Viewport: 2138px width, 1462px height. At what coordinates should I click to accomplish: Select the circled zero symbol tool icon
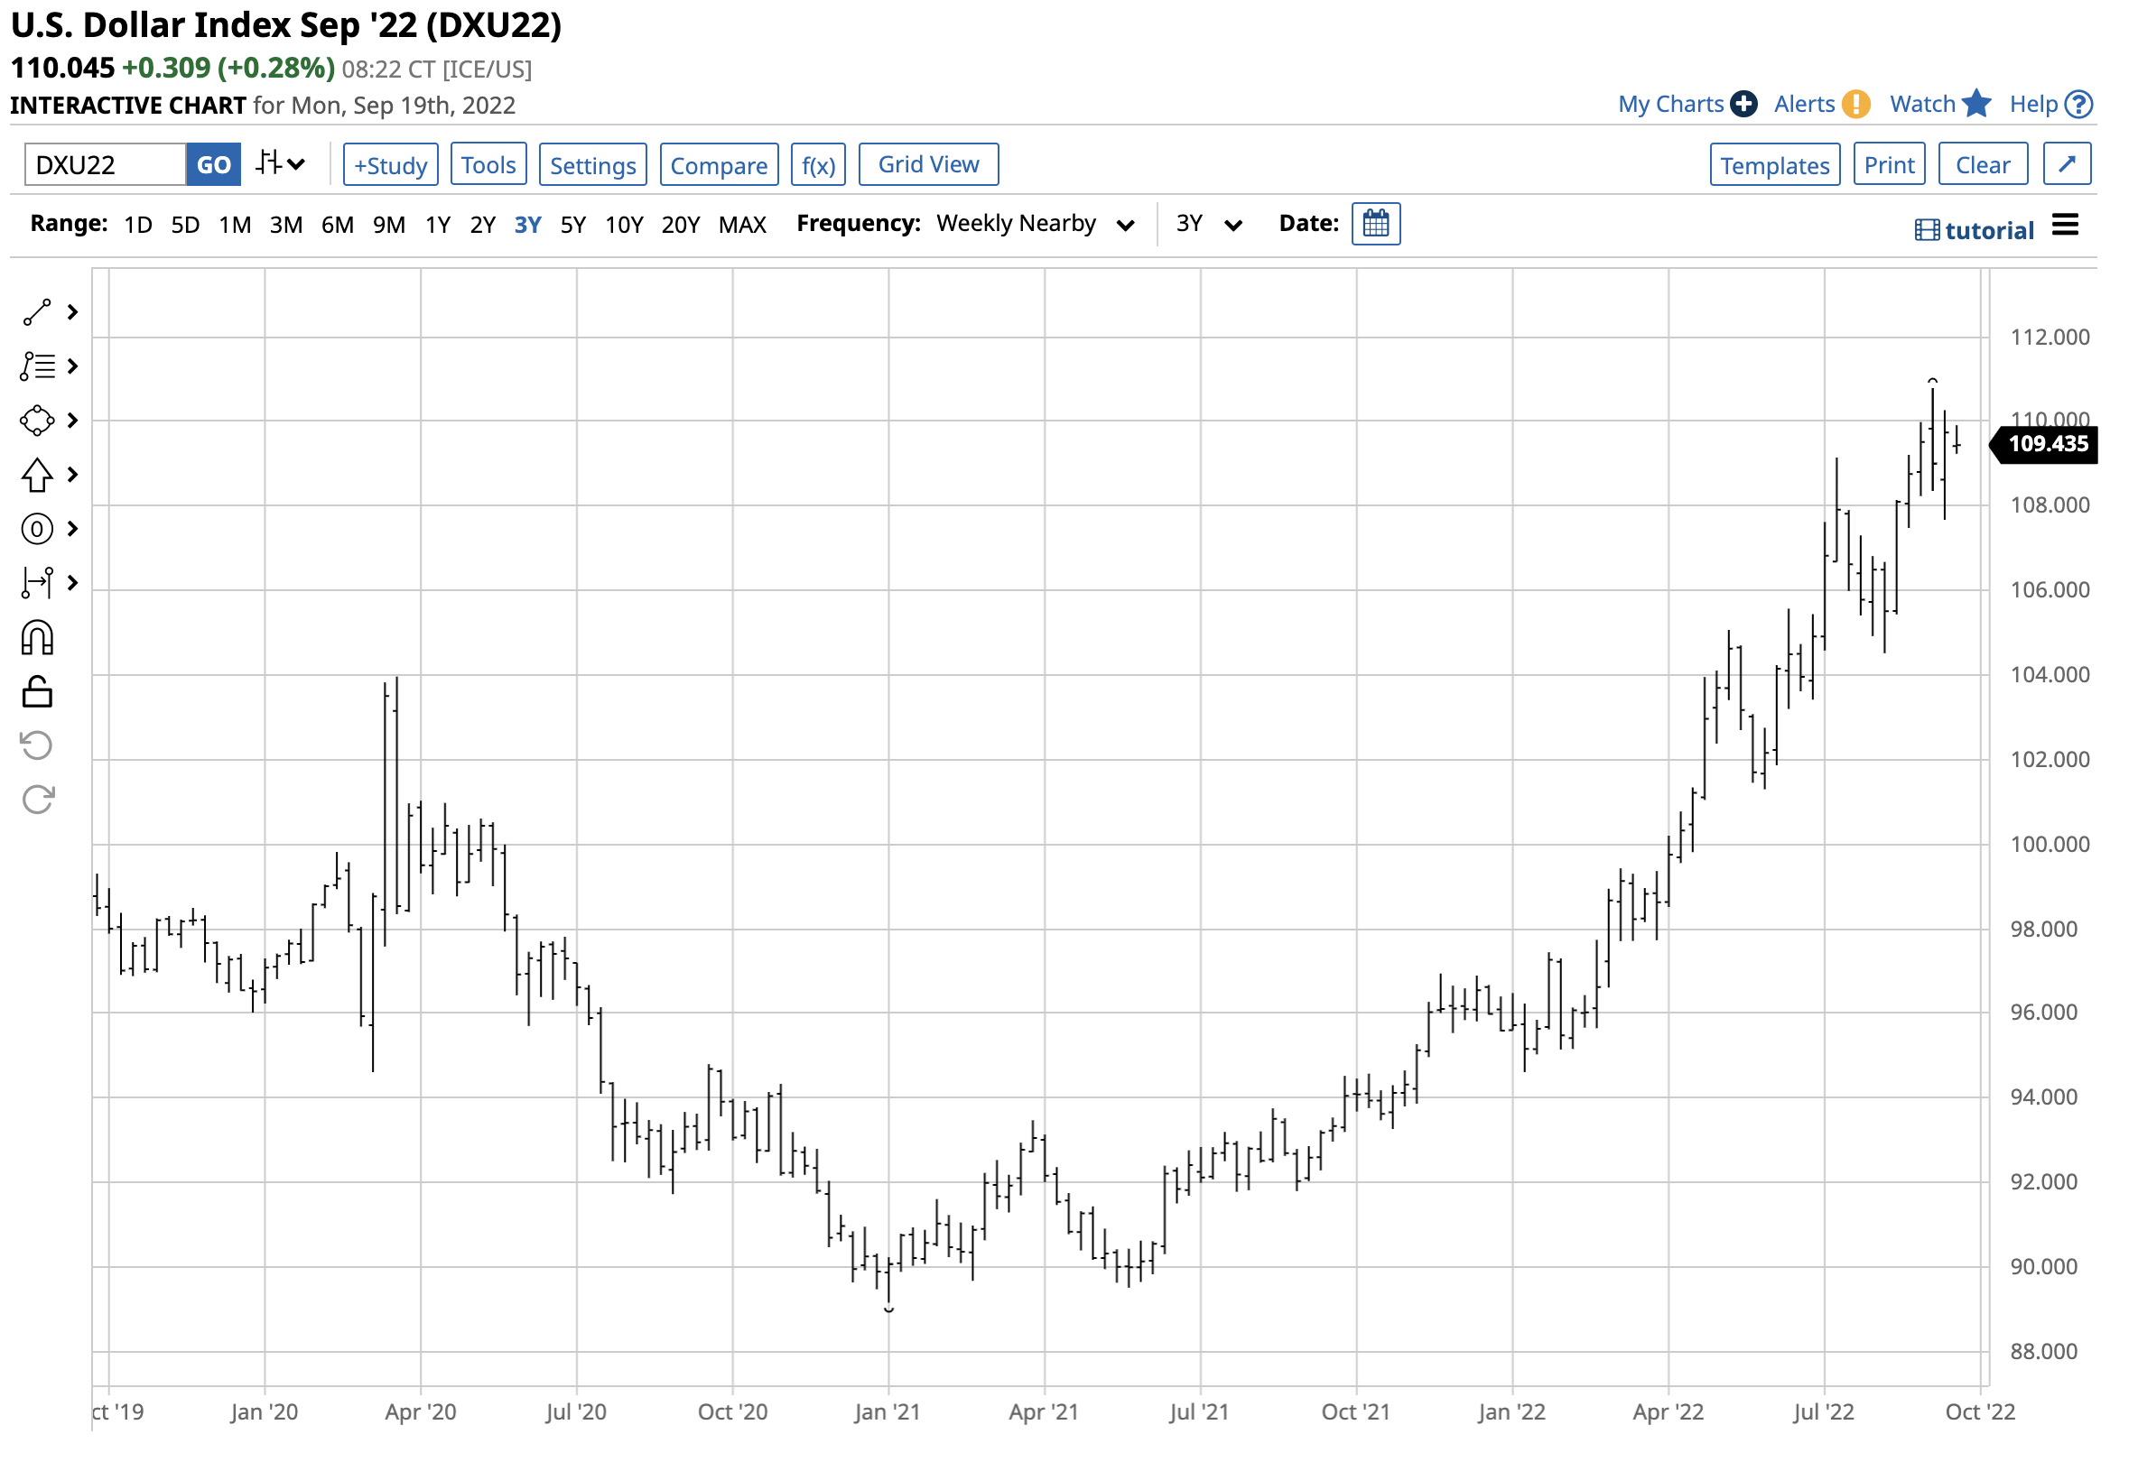point(37,531)
